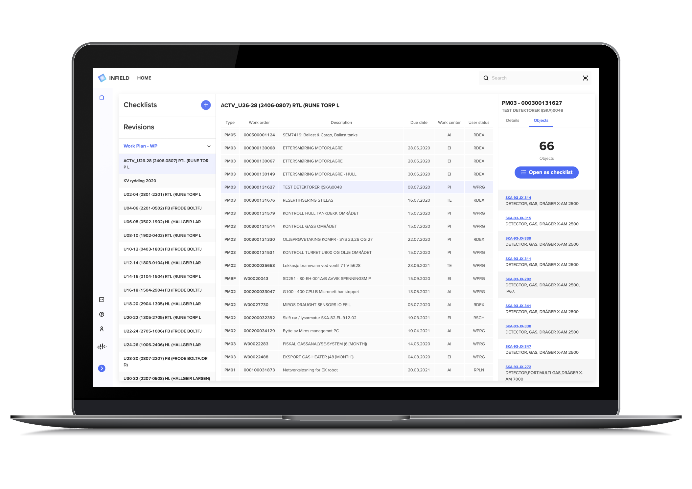This screenshot has height=489, width=692.
Task: Select revision U08-10 (1902-0403) RTL
Action: (167, 235)
